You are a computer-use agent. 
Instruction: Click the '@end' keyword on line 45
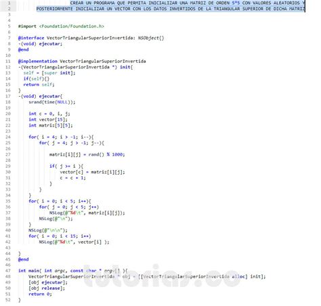coord(24,259)
